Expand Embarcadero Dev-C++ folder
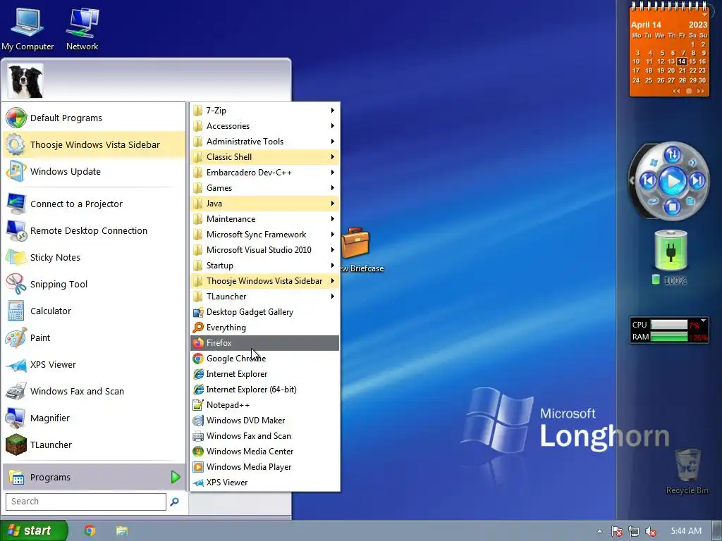The width and height of the screenshot is (722, 541). [x=265, y=172]
